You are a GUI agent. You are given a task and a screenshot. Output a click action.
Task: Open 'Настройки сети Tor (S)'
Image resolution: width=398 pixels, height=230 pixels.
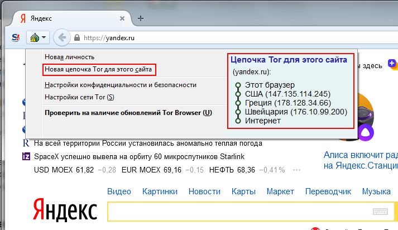click(x=79, y=97)
